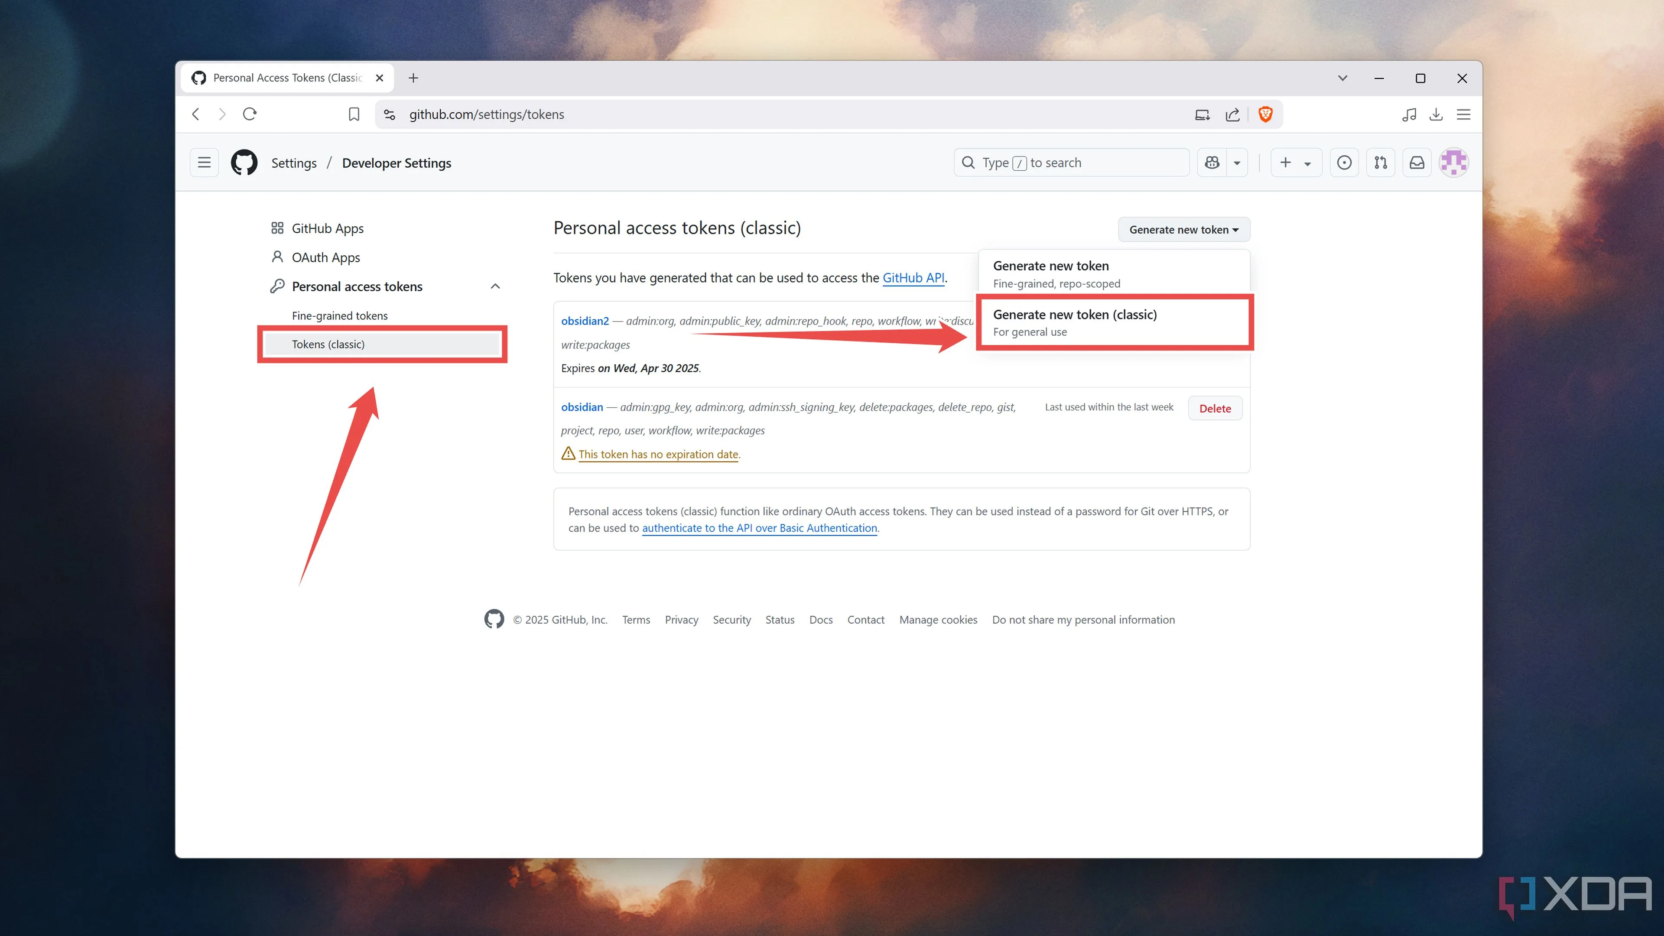Open the GitHub API link
1664x936 pixels.
click(913, 278)
